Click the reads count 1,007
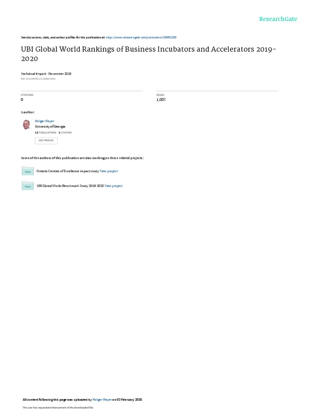 tap(161, 99)
